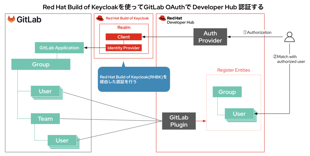Click the Red Hat logo above Developer Hub
The height and width of the screenshot is (156, 310).
point(162,18)
